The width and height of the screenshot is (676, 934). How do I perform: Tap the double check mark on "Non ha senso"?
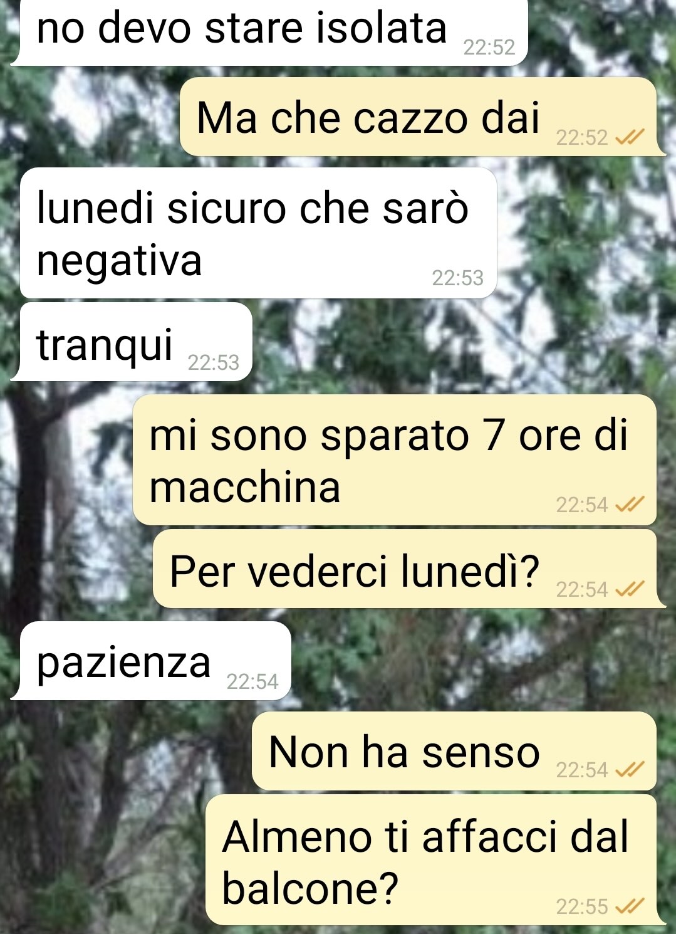coord(630,770)
